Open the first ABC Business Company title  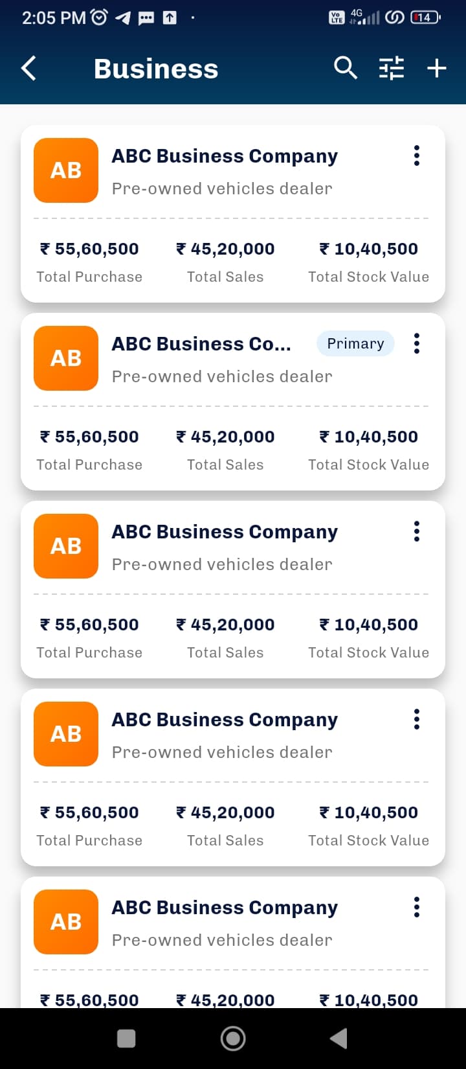click(225, 156)
